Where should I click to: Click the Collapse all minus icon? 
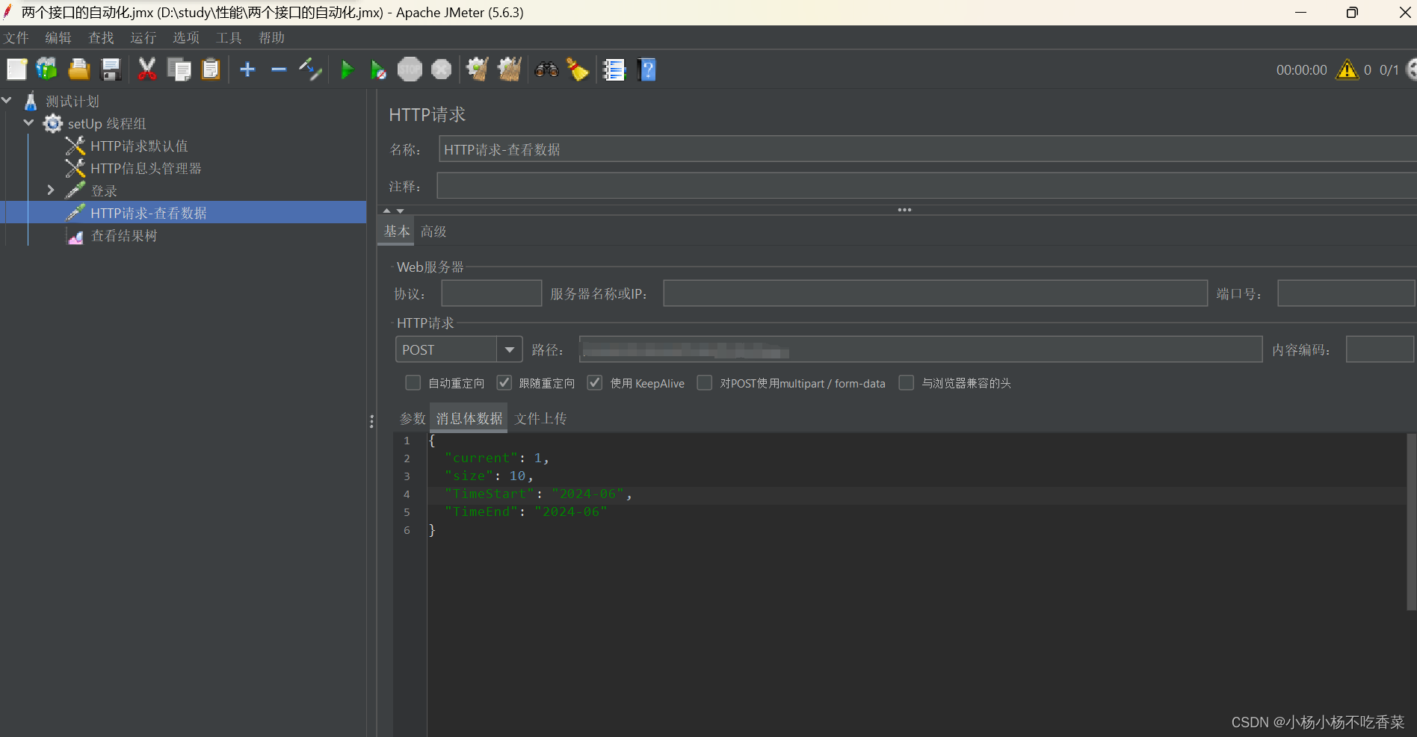[279, 69]
